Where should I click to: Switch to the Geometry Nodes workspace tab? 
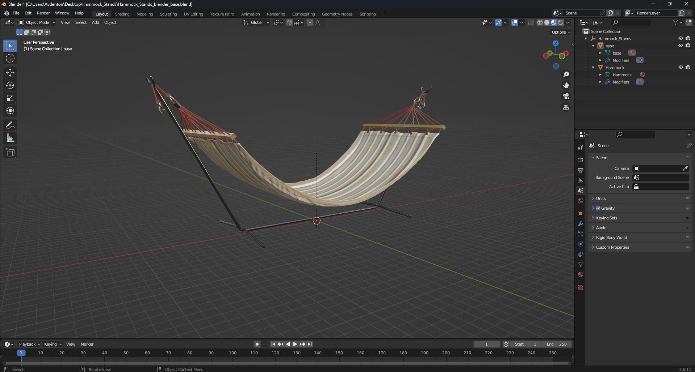click(x=337, y=14)
